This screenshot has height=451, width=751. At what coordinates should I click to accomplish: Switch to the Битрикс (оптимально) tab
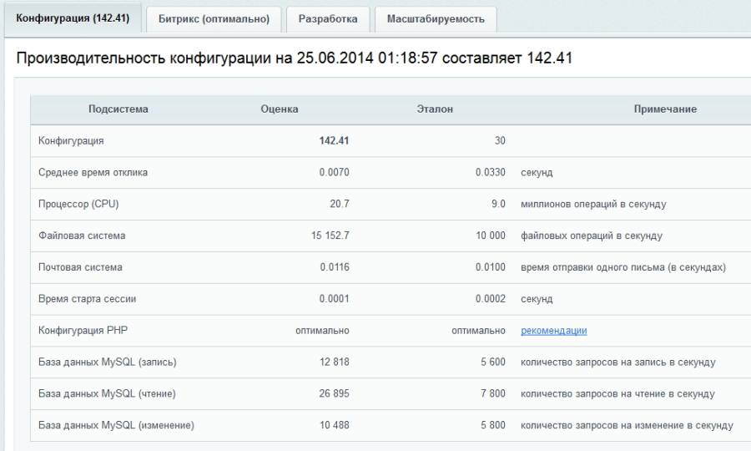pyautogui.click(x=214, y=19)
